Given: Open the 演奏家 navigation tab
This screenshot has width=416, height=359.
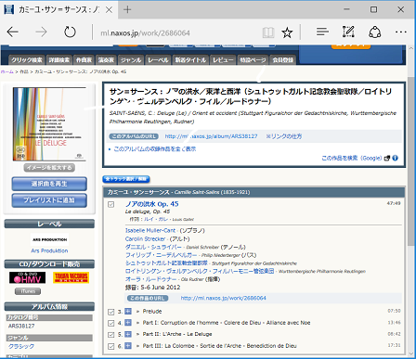Looking at the screenshot, I should pos(106,60).
